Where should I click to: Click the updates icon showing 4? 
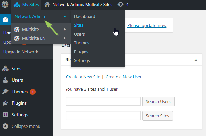[x=121, y=5]
